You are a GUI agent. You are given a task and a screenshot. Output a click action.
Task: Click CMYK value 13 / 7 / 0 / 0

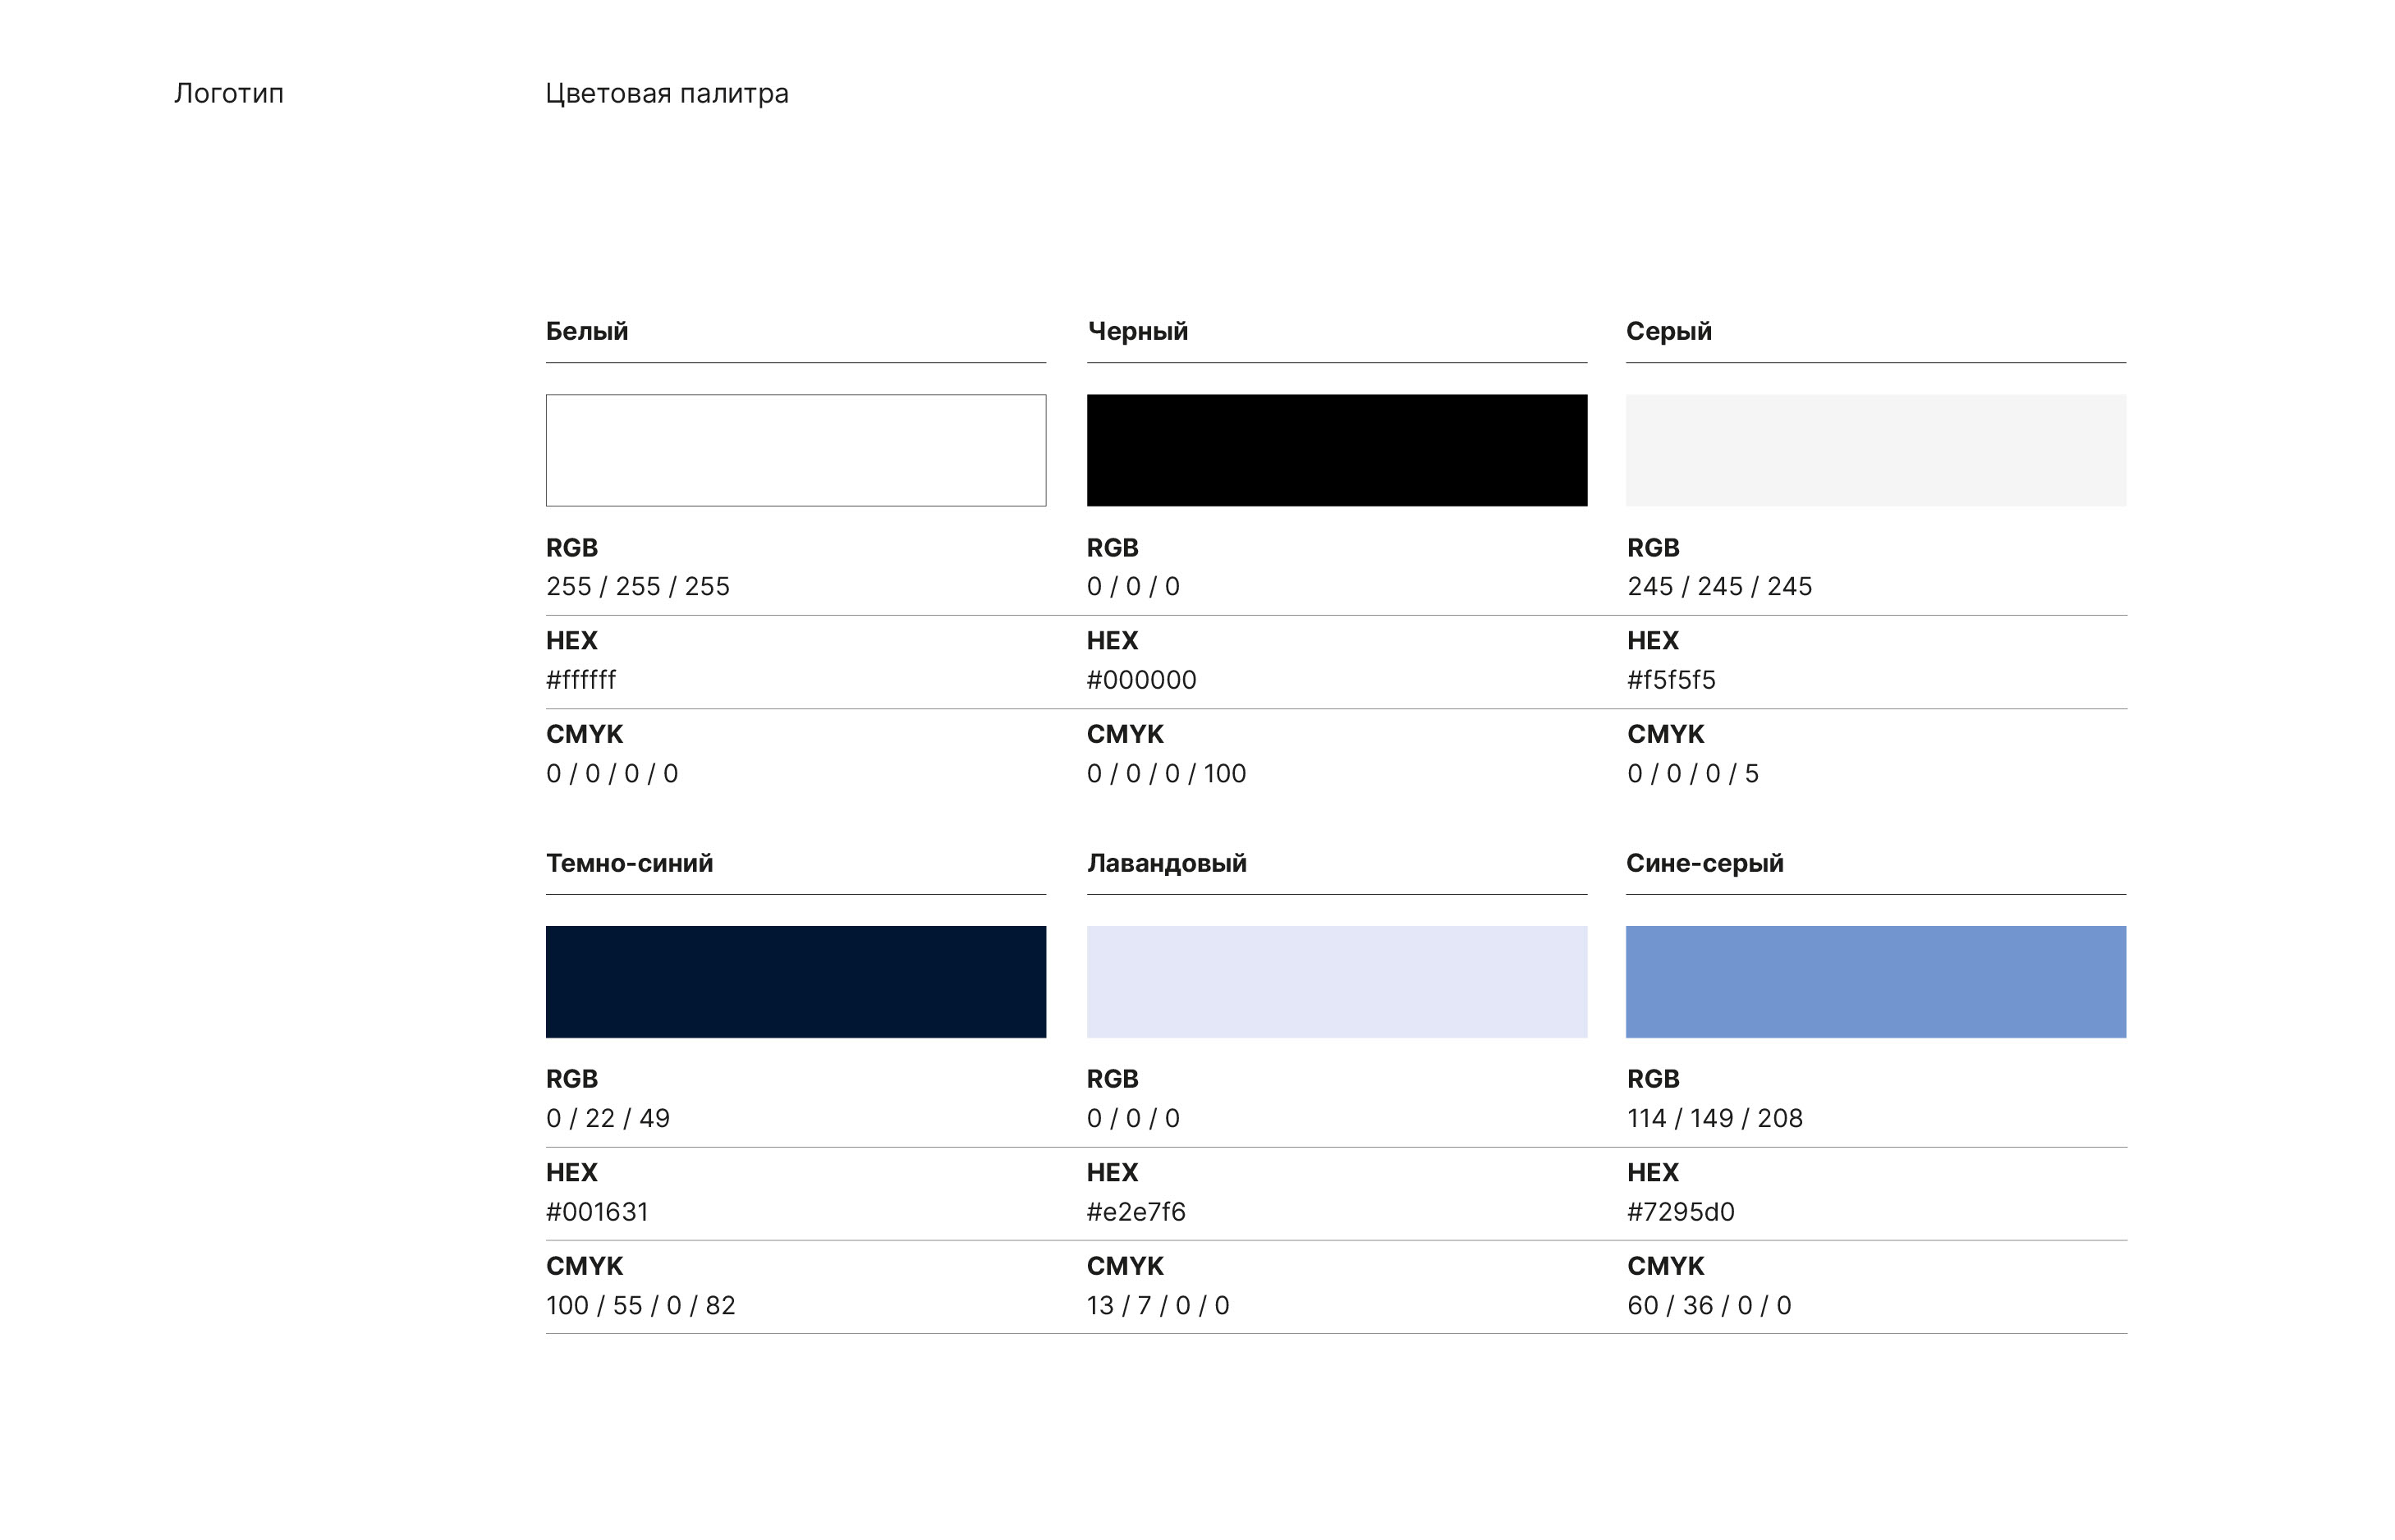(1158, 1305)
